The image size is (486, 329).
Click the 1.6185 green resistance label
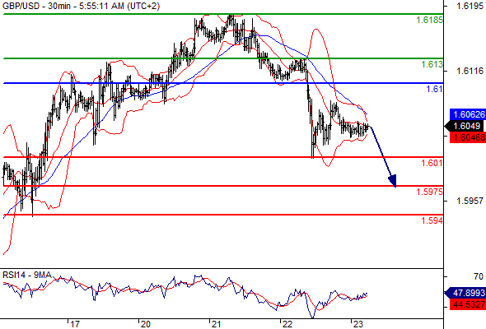coord(429,20)
